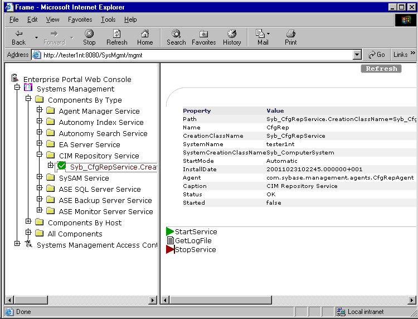Click the Print toolbar icon
Screen dimensions: 418x319
point(290,33)
